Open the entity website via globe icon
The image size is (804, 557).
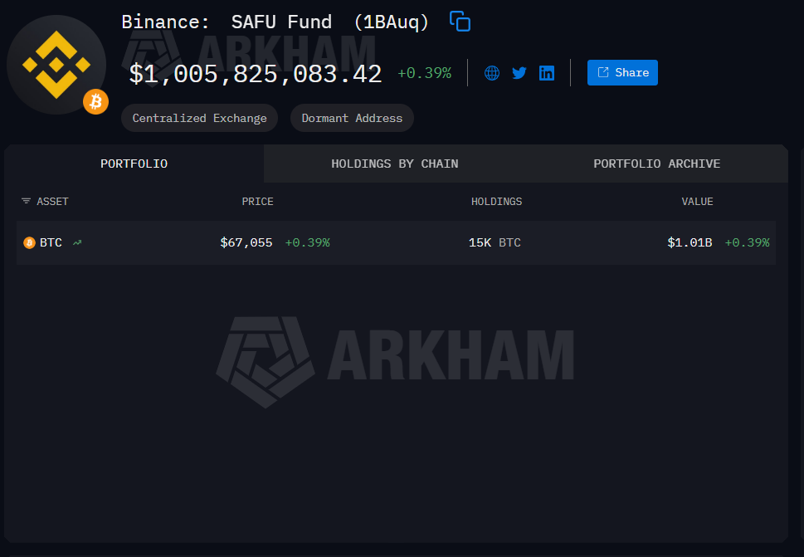[x=492, y=72]
